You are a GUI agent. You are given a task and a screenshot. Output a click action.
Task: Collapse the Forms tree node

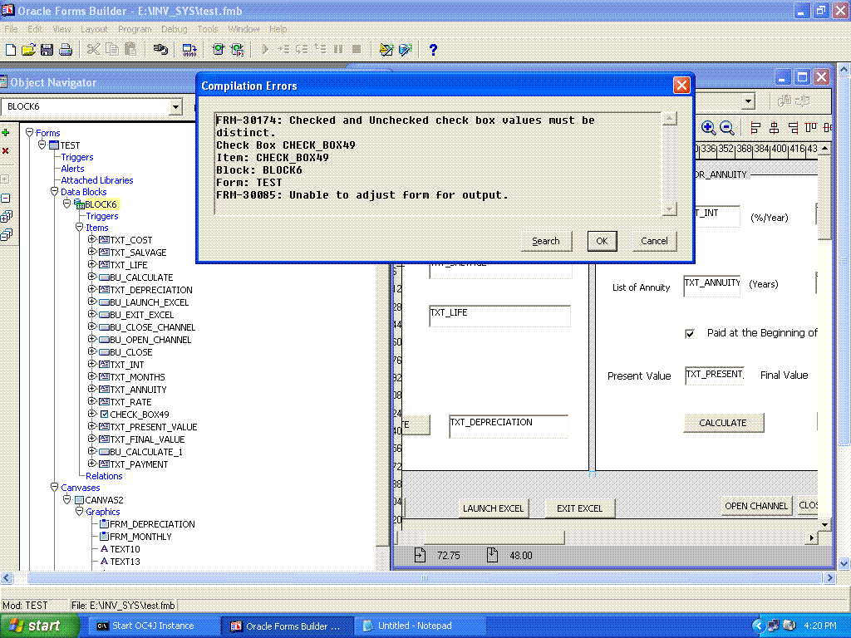point(30,132)
